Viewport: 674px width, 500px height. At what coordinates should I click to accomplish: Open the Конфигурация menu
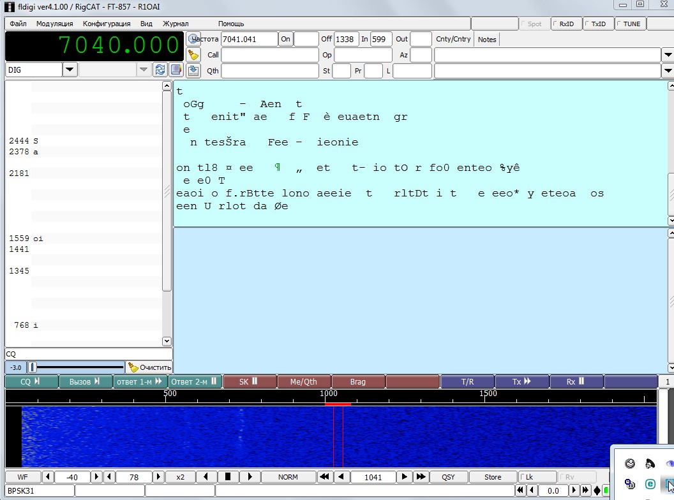[107, 24]
